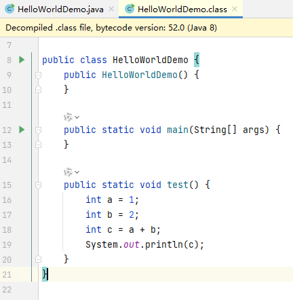
Task: Open the inlay hint icon above main method
Action: point(68,117)
